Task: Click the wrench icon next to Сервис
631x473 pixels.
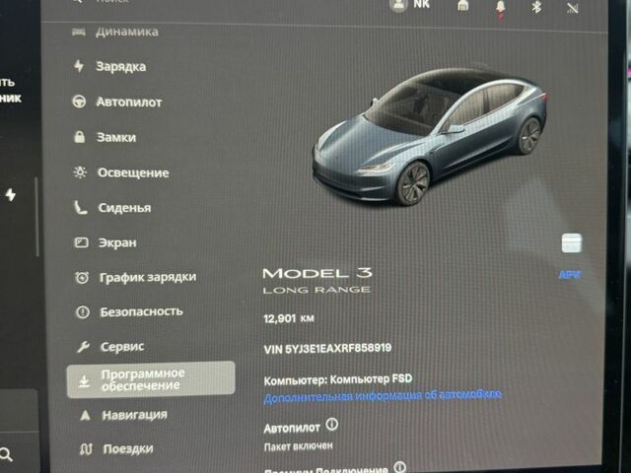Action: click(x=82, y=347)
